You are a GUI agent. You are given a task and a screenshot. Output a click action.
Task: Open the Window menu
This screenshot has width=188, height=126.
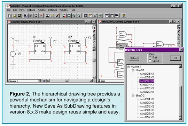[64, 10]
